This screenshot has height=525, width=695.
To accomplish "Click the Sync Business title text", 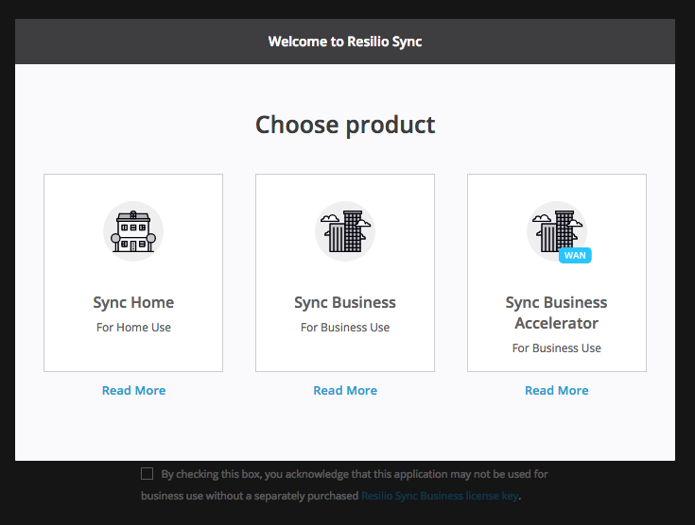I will coord(345,303).
